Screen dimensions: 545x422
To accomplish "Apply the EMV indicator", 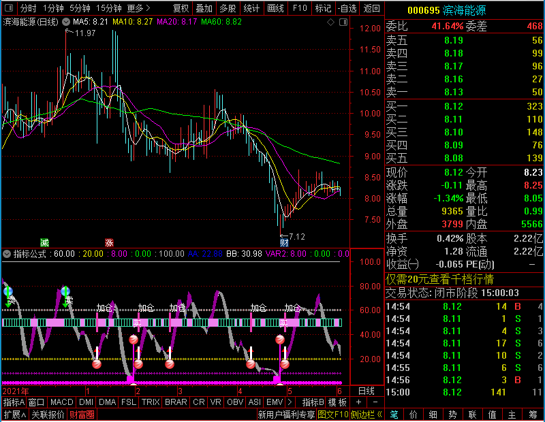I will [275, 402].
